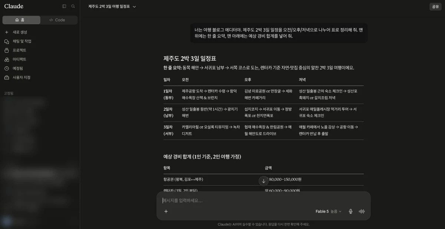Open the Fable 5 model selector dropdown
Screen dimensions: 445x229
329,211
